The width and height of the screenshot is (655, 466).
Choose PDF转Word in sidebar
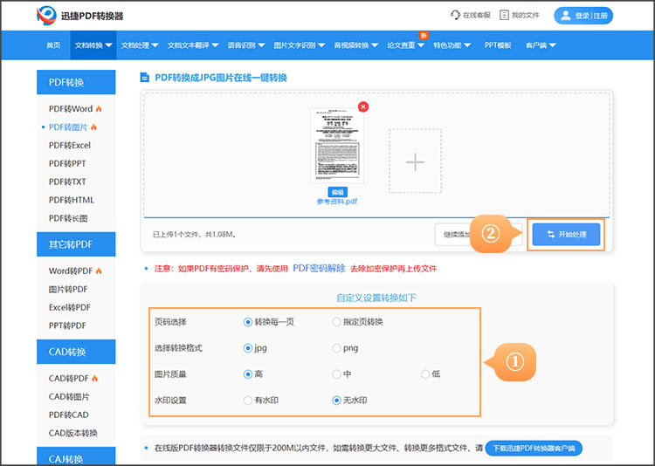pyautogui.click(x=71, y=108)
